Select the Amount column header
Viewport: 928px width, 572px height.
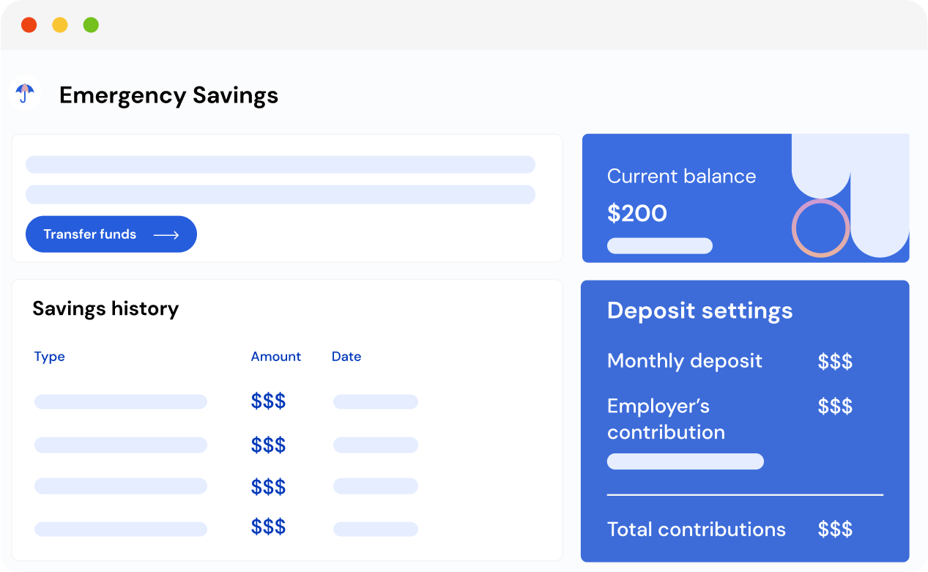point(276,357)
